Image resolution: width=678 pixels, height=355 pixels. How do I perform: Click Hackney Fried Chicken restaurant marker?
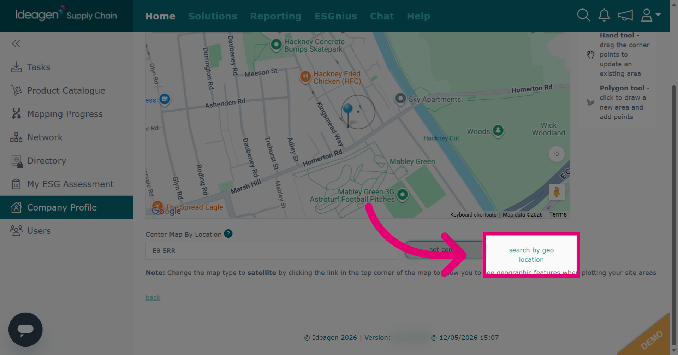(305, 77)
